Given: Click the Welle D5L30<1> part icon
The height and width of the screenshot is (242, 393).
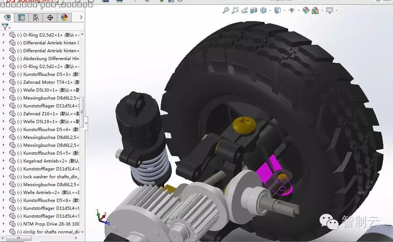Looking at the screenshot, I should 12,90.
